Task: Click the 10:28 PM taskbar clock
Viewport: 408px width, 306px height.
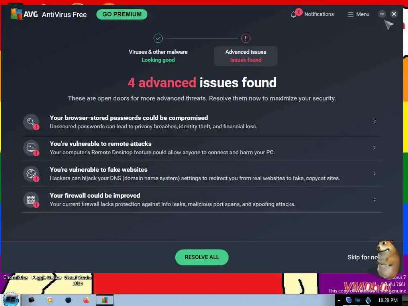Action: [388, 300]
